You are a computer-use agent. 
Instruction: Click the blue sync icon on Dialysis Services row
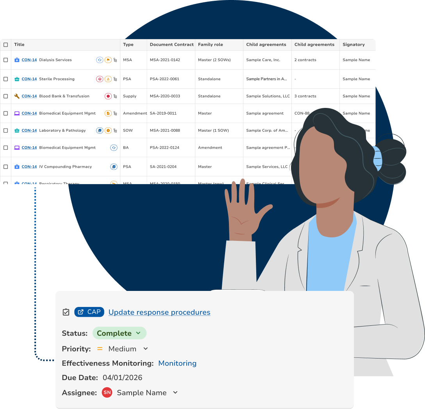pyautogui.click(x=100, y=60)
